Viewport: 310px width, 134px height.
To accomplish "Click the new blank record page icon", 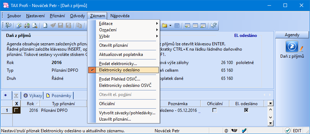I will (x=45, y=26).
